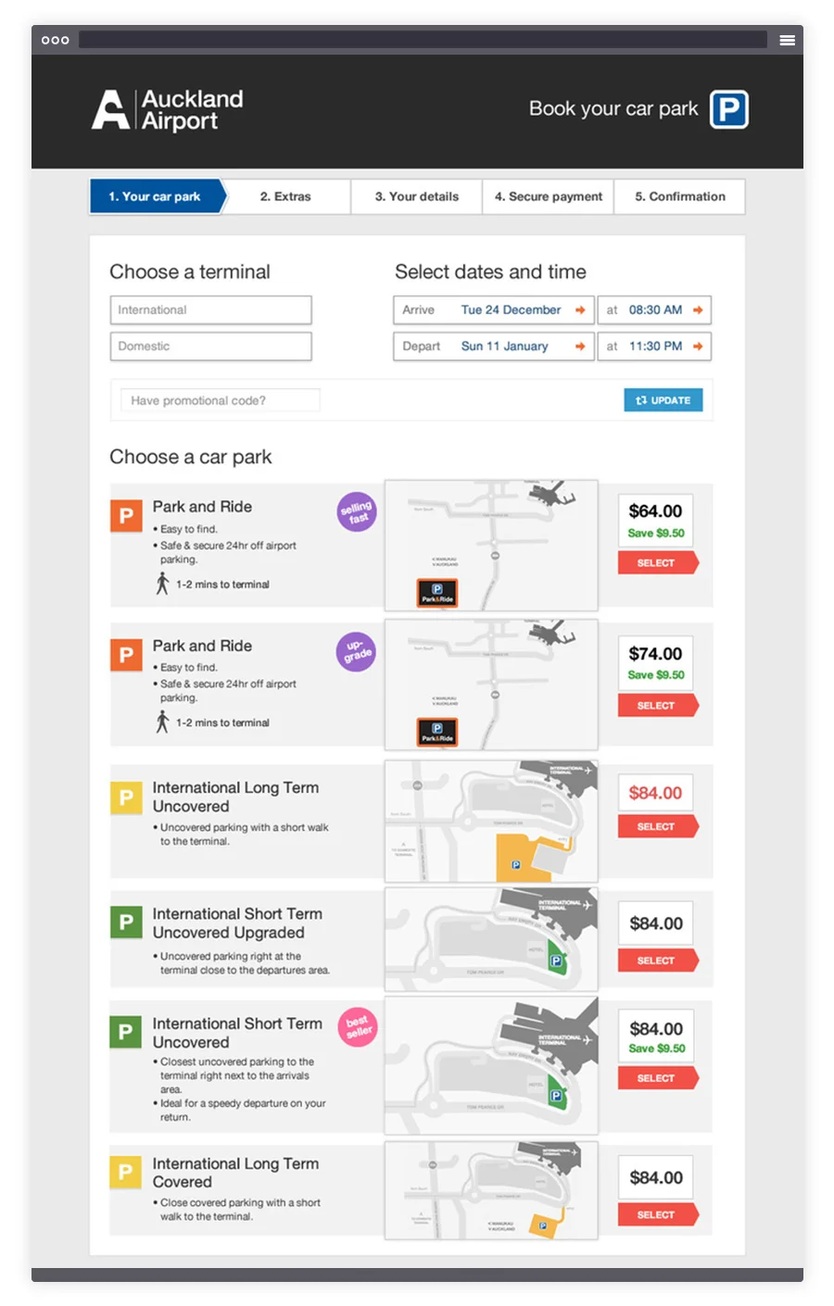Select the Domestic terminal option

coord(211,346)
